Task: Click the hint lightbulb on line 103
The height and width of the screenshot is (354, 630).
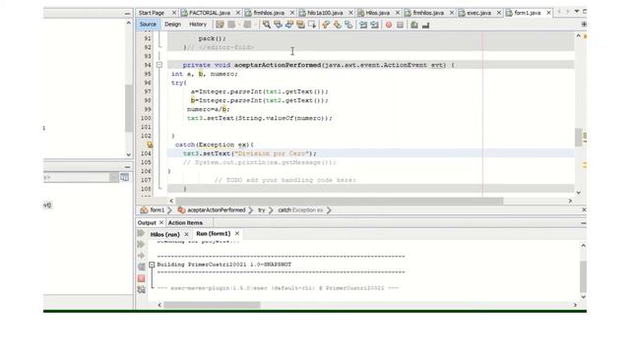Action: pyautogui.click(x=150, y=145)
